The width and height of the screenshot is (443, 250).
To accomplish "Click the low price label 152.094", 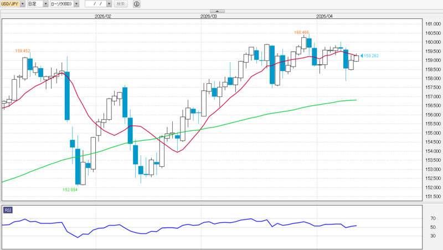I will 70,190.
